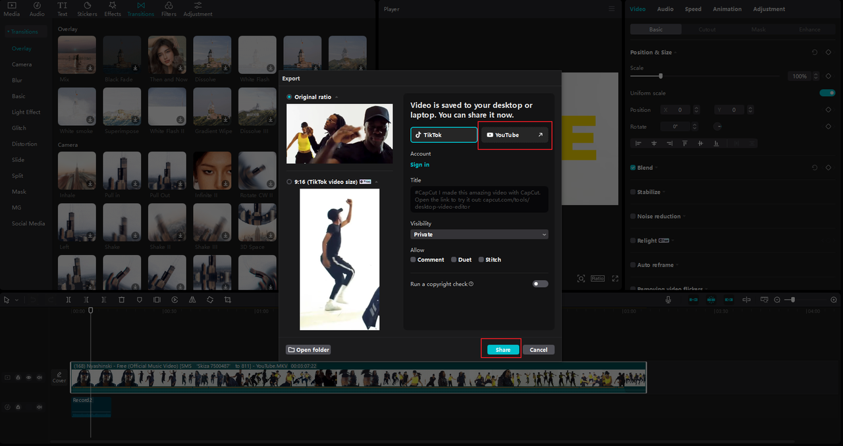The image size is (843, 446).
Task: Add keyframe diamond for Scale
Action: [829, 76]
